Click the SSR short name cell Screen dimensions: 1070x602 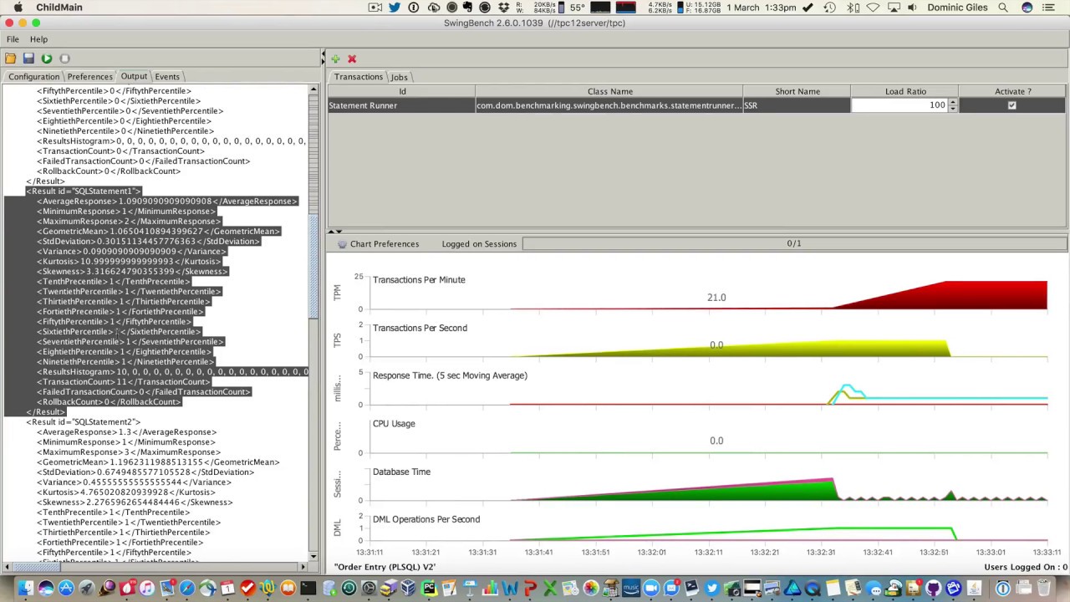(797, 105)
